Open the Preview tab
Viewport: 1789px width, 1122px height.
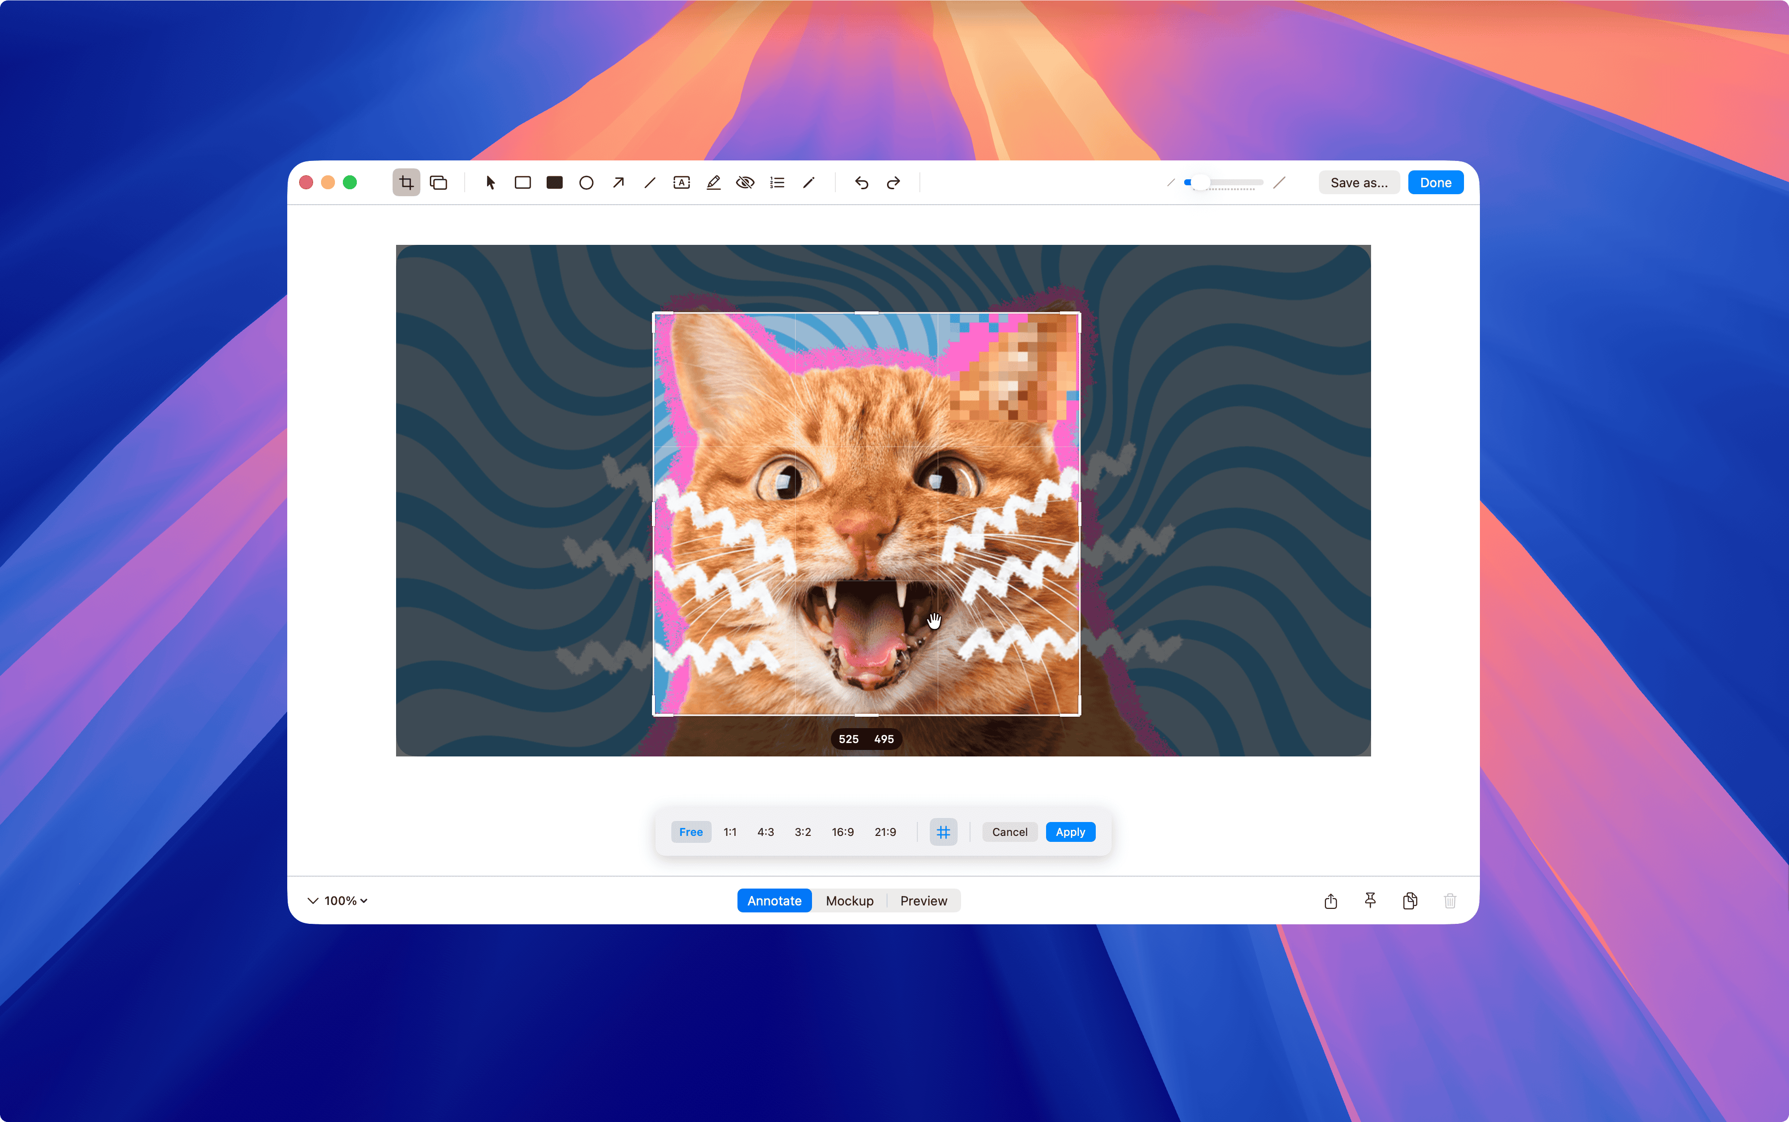coord(923,900)
